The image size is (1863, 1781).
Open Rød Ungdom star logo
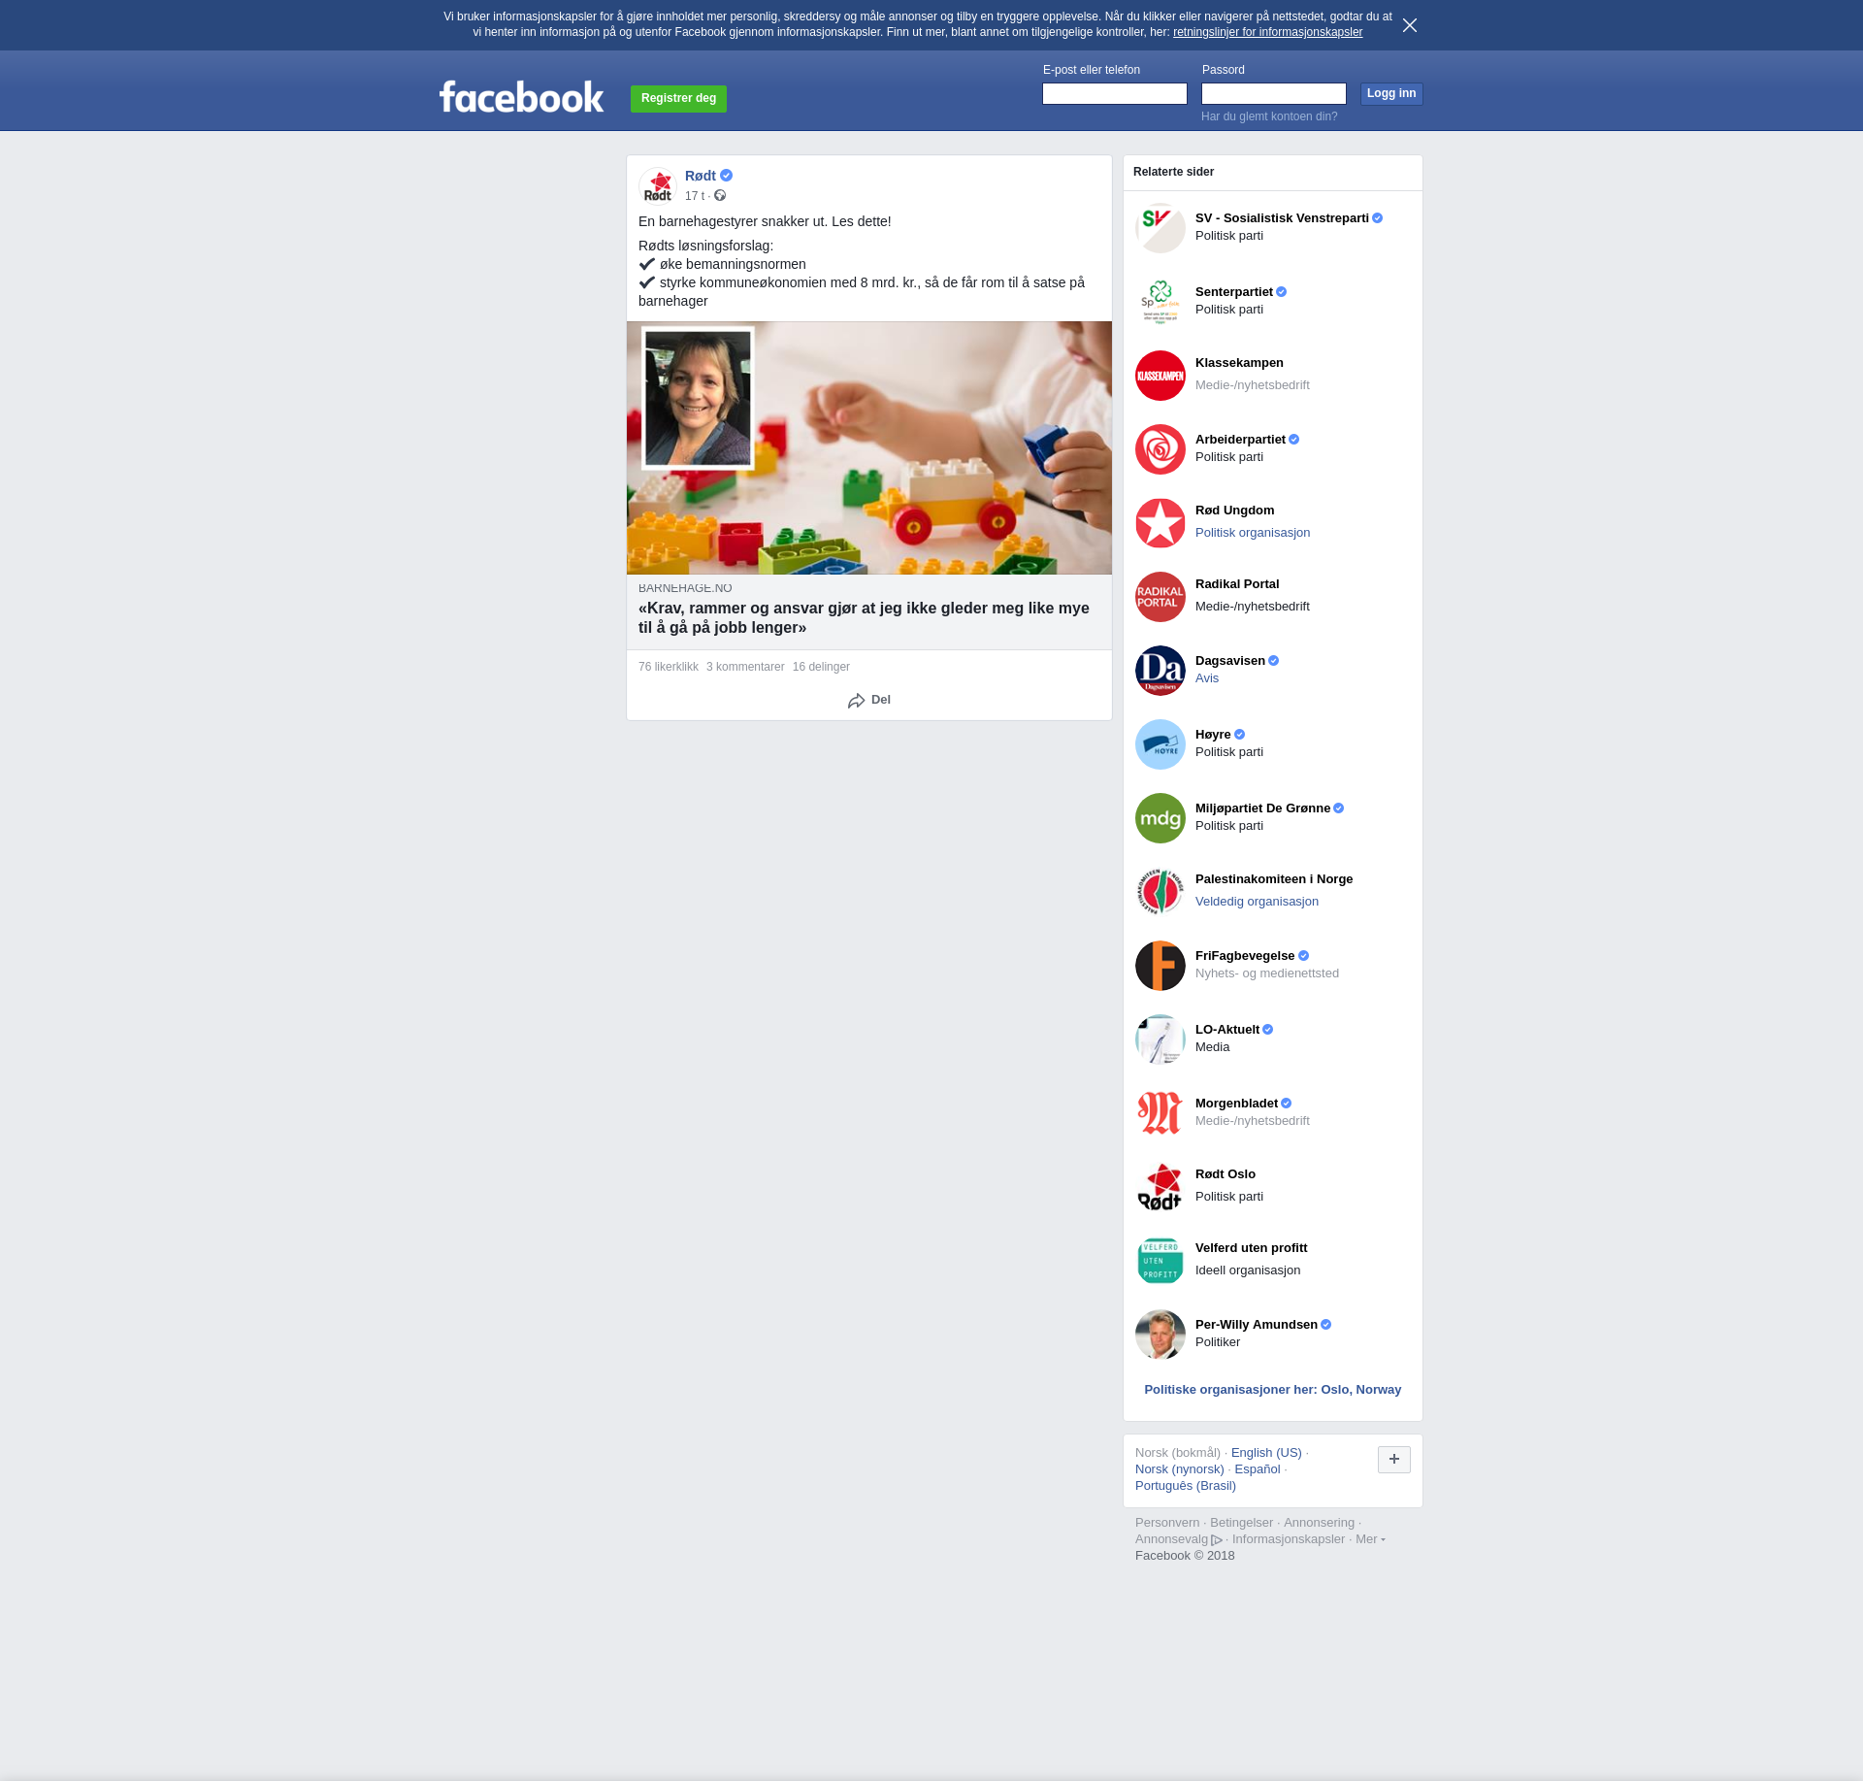(x=1160, y=523)
